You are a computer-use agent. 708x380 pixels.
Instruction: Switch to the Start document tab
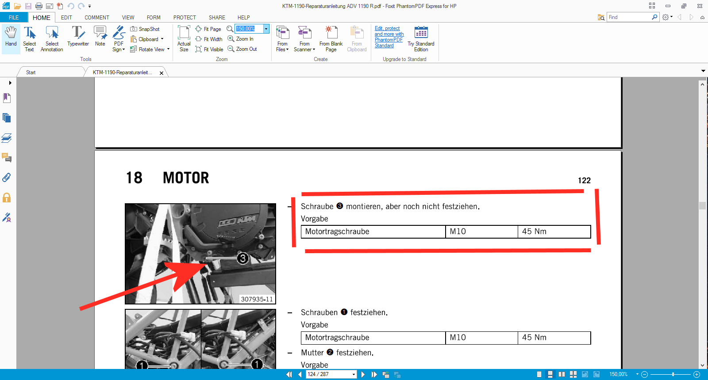click(x=31, y=72)
